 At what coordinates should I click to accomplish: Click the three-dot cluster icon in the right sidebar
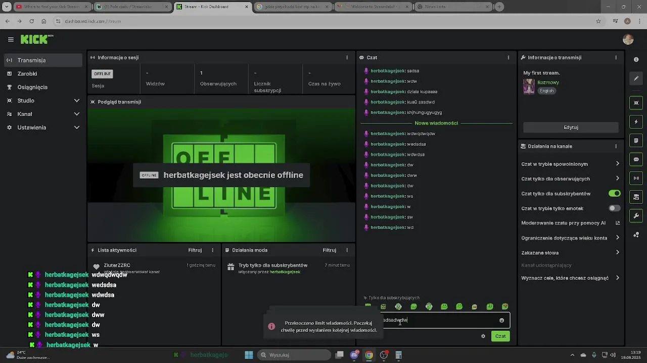(x=636, y=235)
